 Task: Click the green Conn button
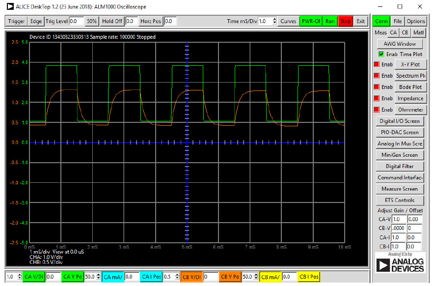click(x=381, y=22)
